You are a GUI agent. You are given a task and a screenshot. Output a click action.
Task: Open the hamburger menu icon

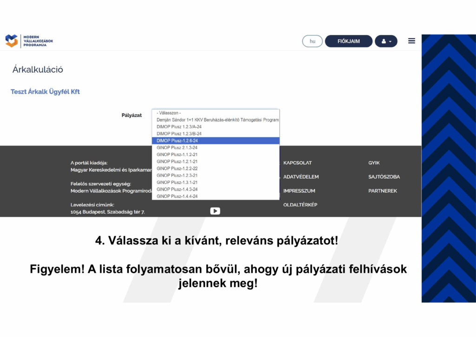point(411,41)
